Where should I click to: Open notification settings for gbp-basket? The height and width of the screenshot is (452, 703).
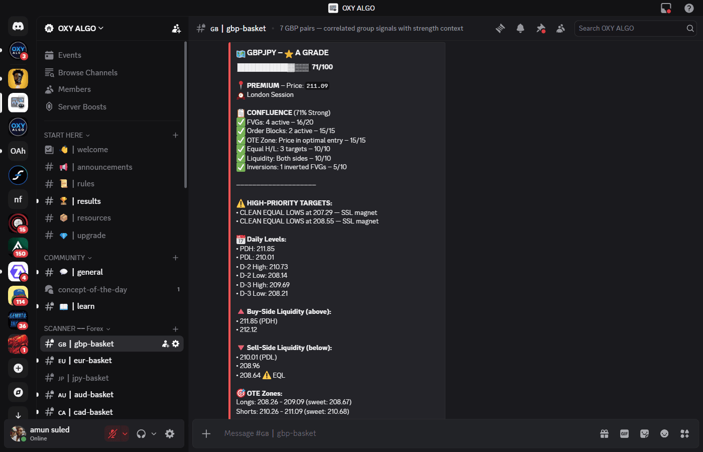pos(520,29)
